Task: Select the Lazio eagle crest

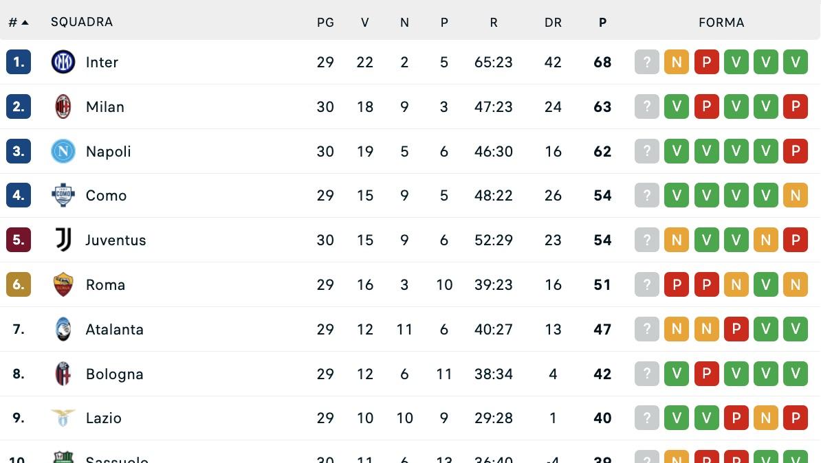Action: tap(63, 418)
